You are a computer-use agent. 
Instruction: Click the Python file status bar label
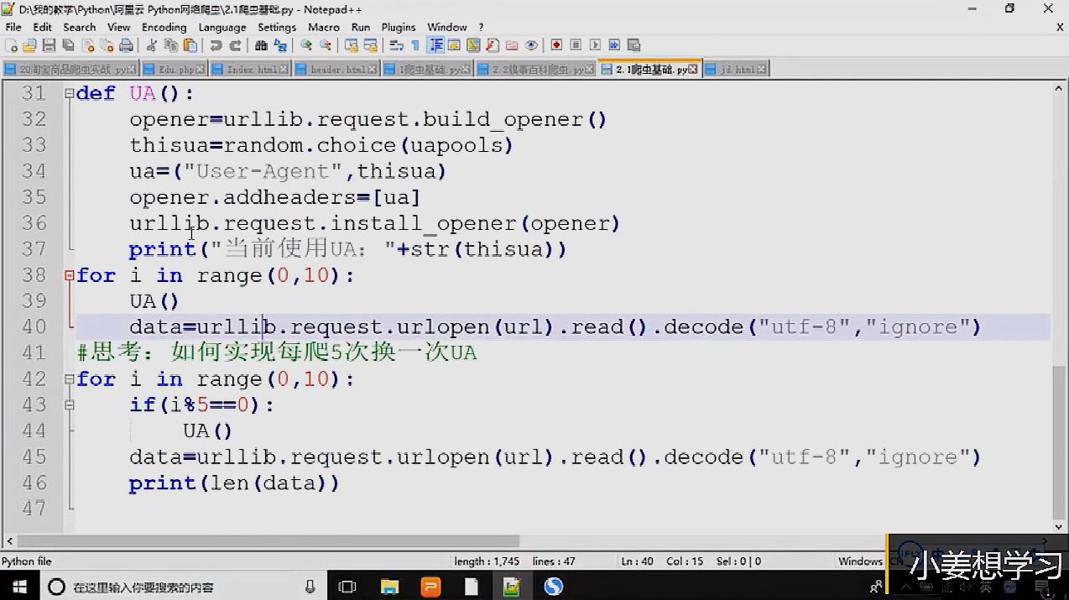(27, 561)
